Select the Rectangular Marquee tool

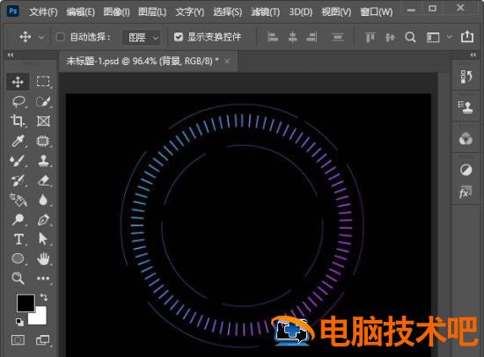(43, 82)
